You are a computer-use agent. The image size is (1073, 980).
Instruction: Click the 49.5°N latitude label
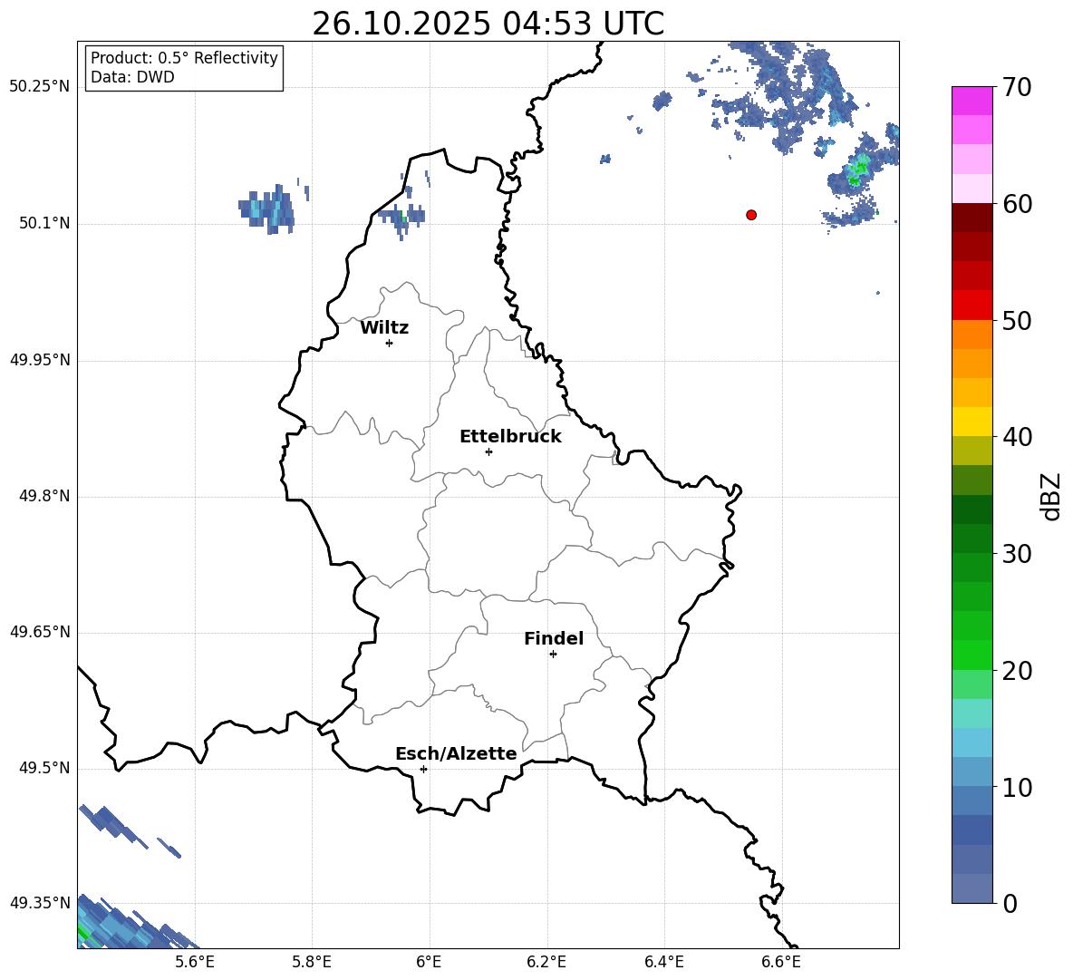point(44,768)
